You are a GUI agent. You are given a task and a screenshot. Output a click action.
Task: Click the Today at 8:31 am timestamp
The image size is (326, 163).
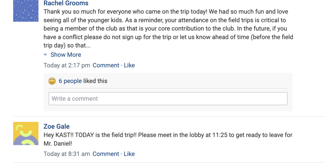click(x=67, y=154)
